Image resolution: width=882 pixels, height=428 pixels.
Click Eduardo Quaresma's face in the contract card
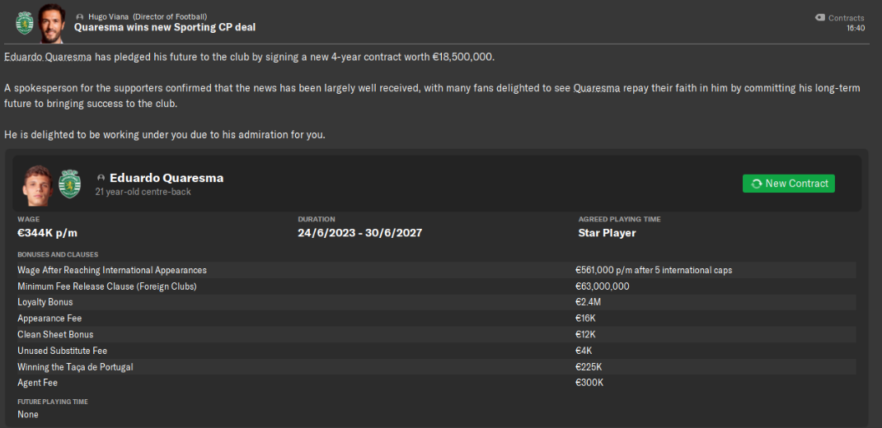[38, 184]
